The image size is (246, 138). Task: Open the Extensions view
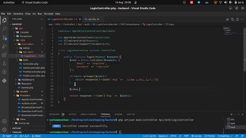(x=4, y=55)
